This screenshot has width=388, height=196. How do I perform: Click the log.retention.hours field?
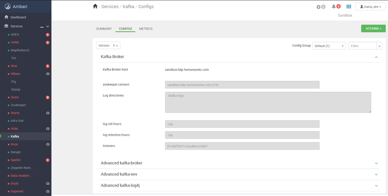tap(242, 135)
